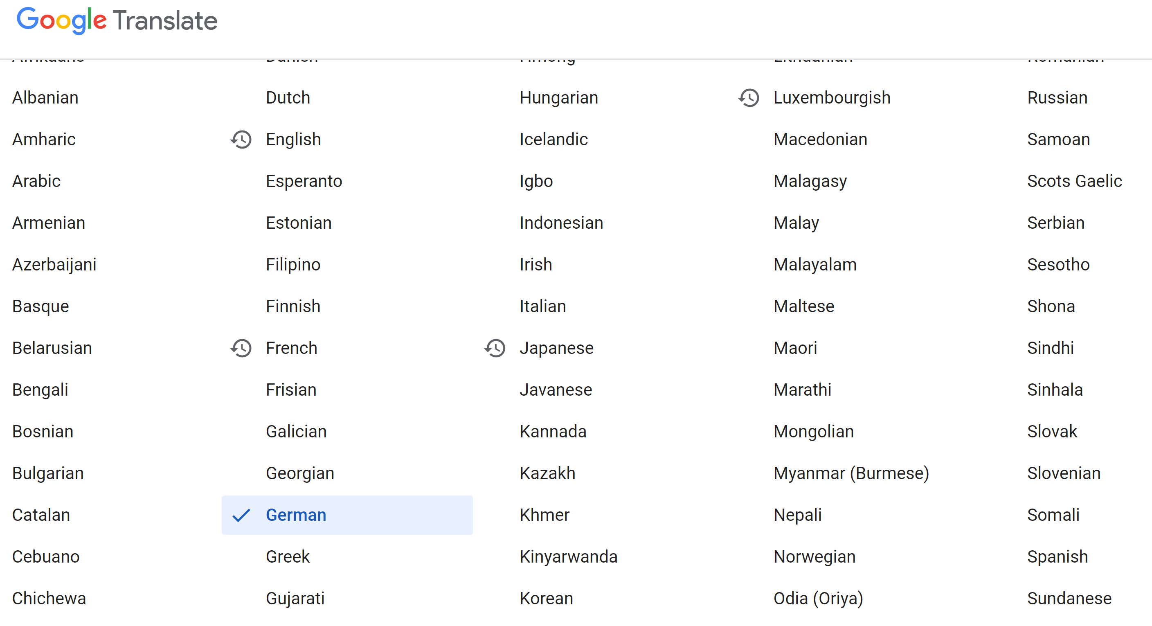Screen dimensions: 1152x626
Task: Select Chichewa from the language list
Action: (x=49, y=598)
